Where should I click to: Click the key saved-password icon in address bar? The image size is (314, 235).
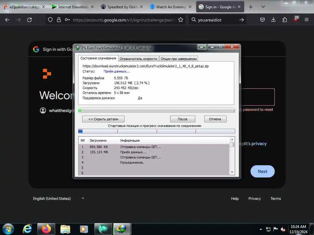click(x=67, y=20)
